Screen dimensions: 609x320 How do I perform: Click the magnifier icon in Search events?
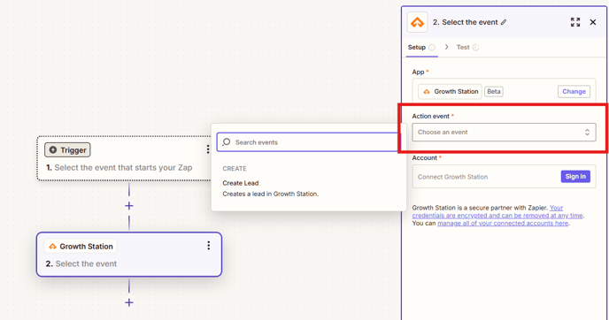227,142
